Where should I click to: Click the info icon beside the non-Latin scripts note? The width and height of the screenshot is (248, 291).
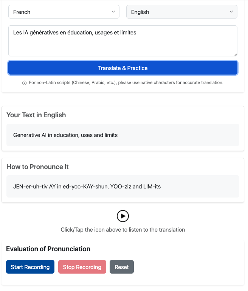[x=25, y=83]
